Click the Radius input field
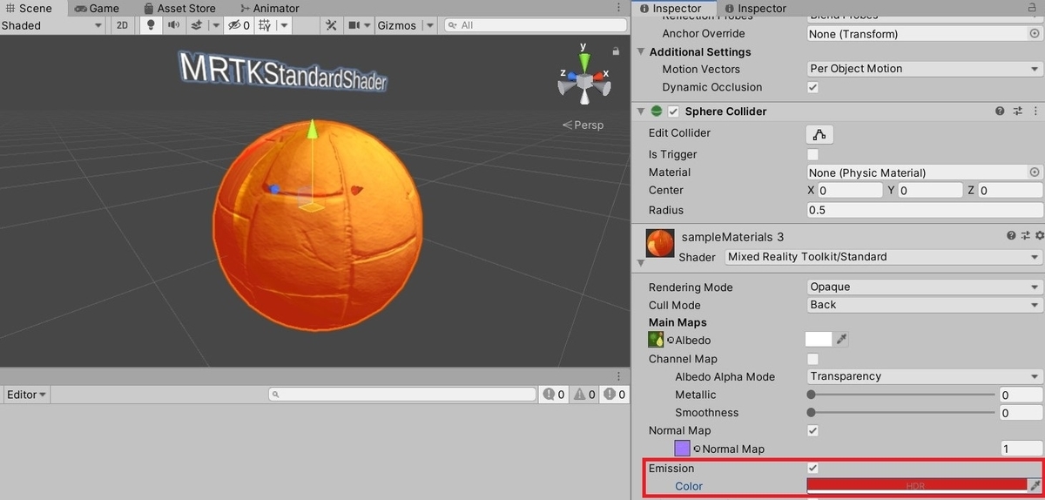Image resolution: width=1045 pixels, height=500 pixels. 925,210
